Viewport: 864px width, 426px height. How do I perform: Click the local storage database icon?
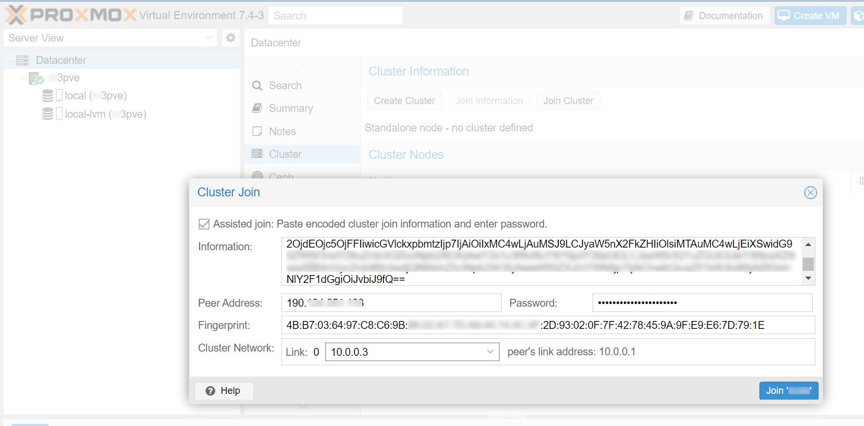tap(48, 96)
